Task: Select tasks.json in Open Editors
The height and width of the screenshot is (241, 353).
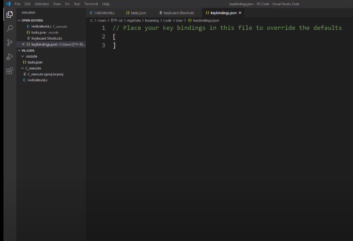Action: pos(51,32)
